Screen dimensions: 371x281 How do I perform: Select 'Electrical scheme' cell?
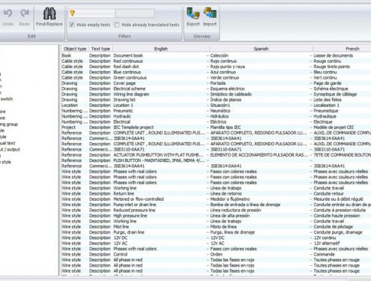tap(130, 88)
